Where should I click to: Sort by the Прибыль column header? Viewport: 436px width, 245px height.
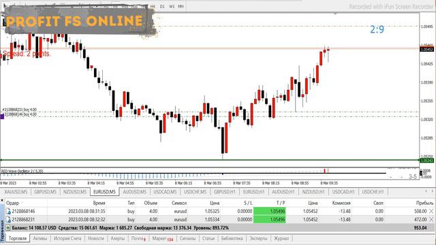(424, 203)
